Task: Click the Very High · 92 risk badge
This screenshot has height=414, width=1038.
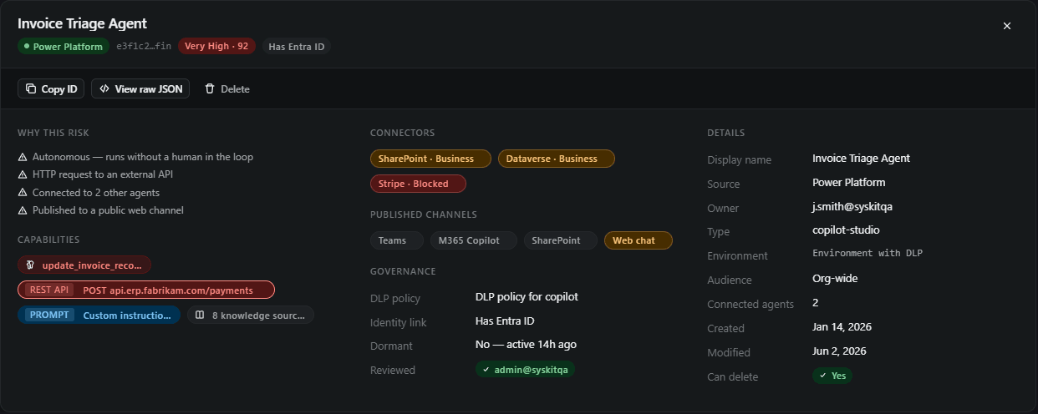Action: [216, 46]
